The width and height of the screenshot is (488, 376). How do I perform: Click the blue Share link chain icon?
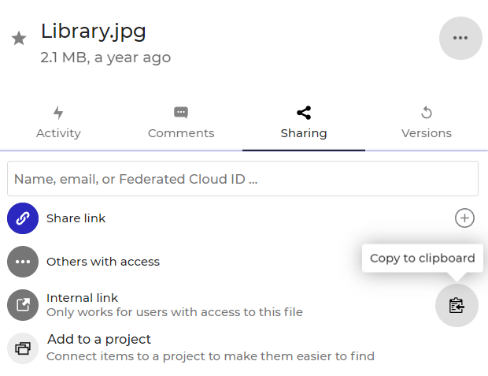click(x=23, y=218)
